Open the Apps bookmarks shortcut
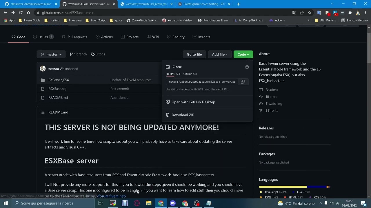The height and width of the screenshot is (208, 371). tap(8, 21)
